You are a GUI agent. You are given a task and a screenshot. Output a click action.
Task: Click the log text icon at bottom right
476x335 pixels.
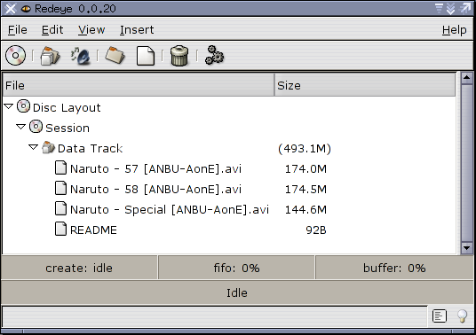(440, 316)
